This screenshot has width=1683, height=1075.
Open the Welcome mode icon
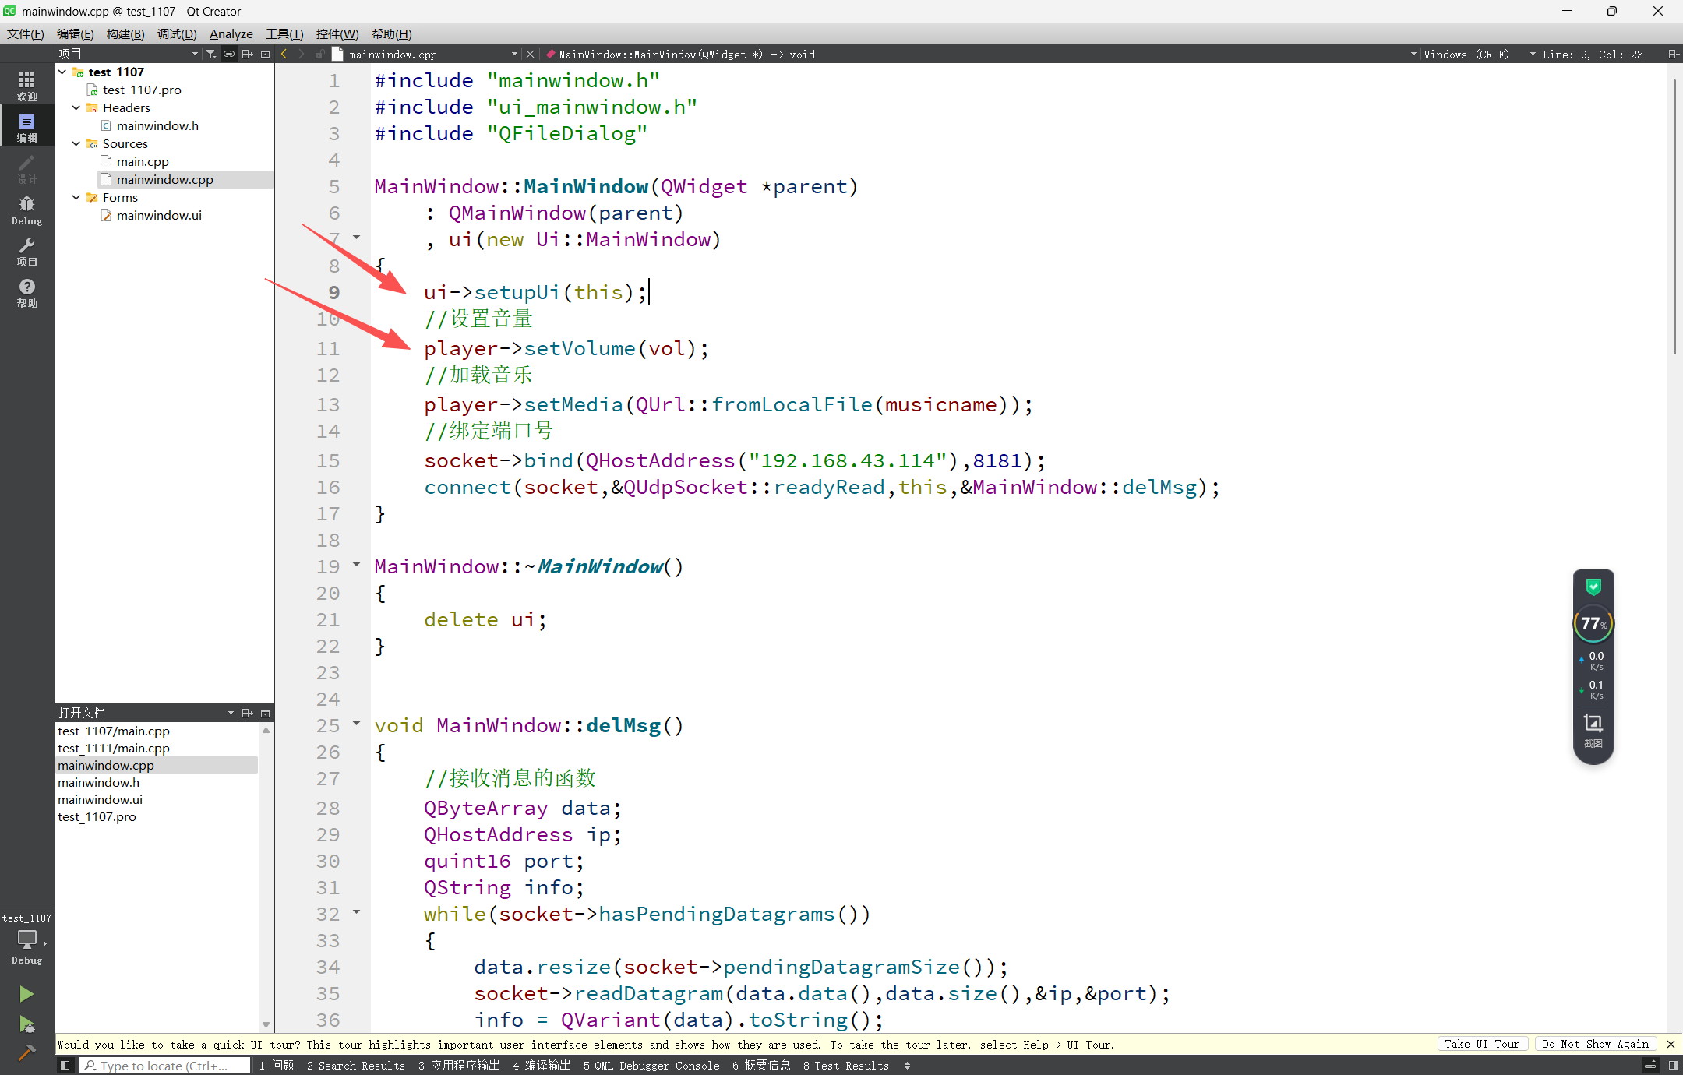[x=26, y=85]
